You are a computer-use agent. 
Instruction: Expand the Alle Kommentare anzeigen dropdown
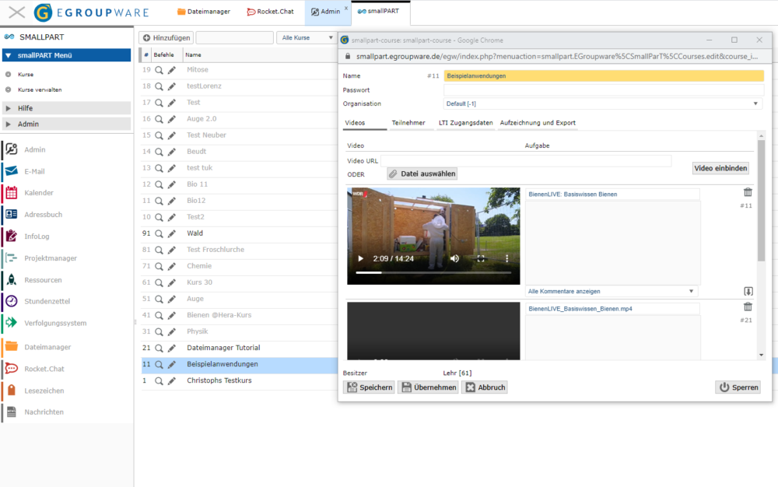611,291
